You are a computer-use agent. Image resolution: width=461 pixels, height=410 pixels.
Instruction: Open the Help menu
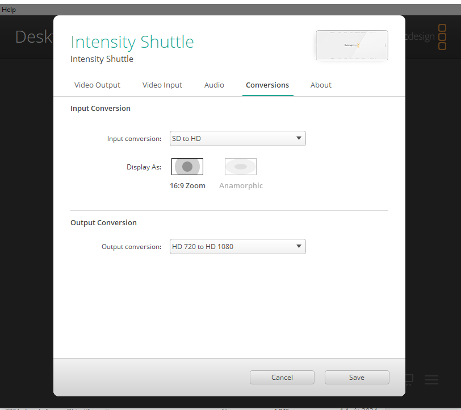(x=9, y=10)
